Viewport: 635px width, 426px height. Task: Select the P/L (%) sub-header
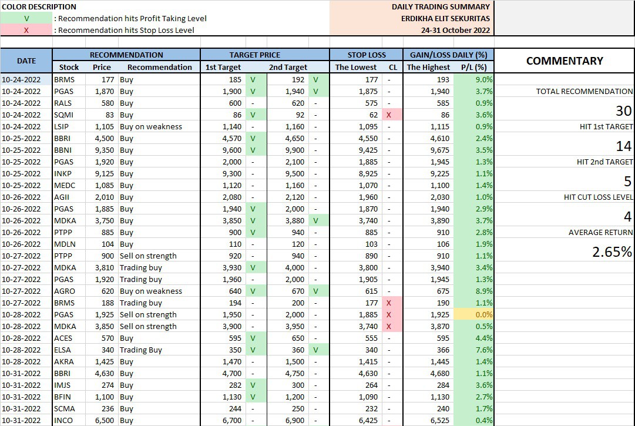pos(474,67)
